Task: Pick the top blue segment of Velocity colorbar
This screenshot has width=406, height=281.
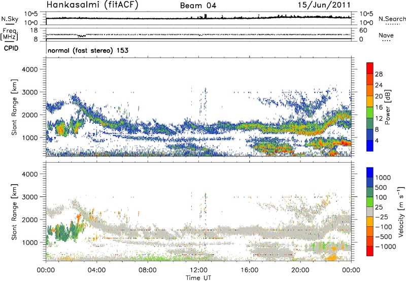Action: 370,172
